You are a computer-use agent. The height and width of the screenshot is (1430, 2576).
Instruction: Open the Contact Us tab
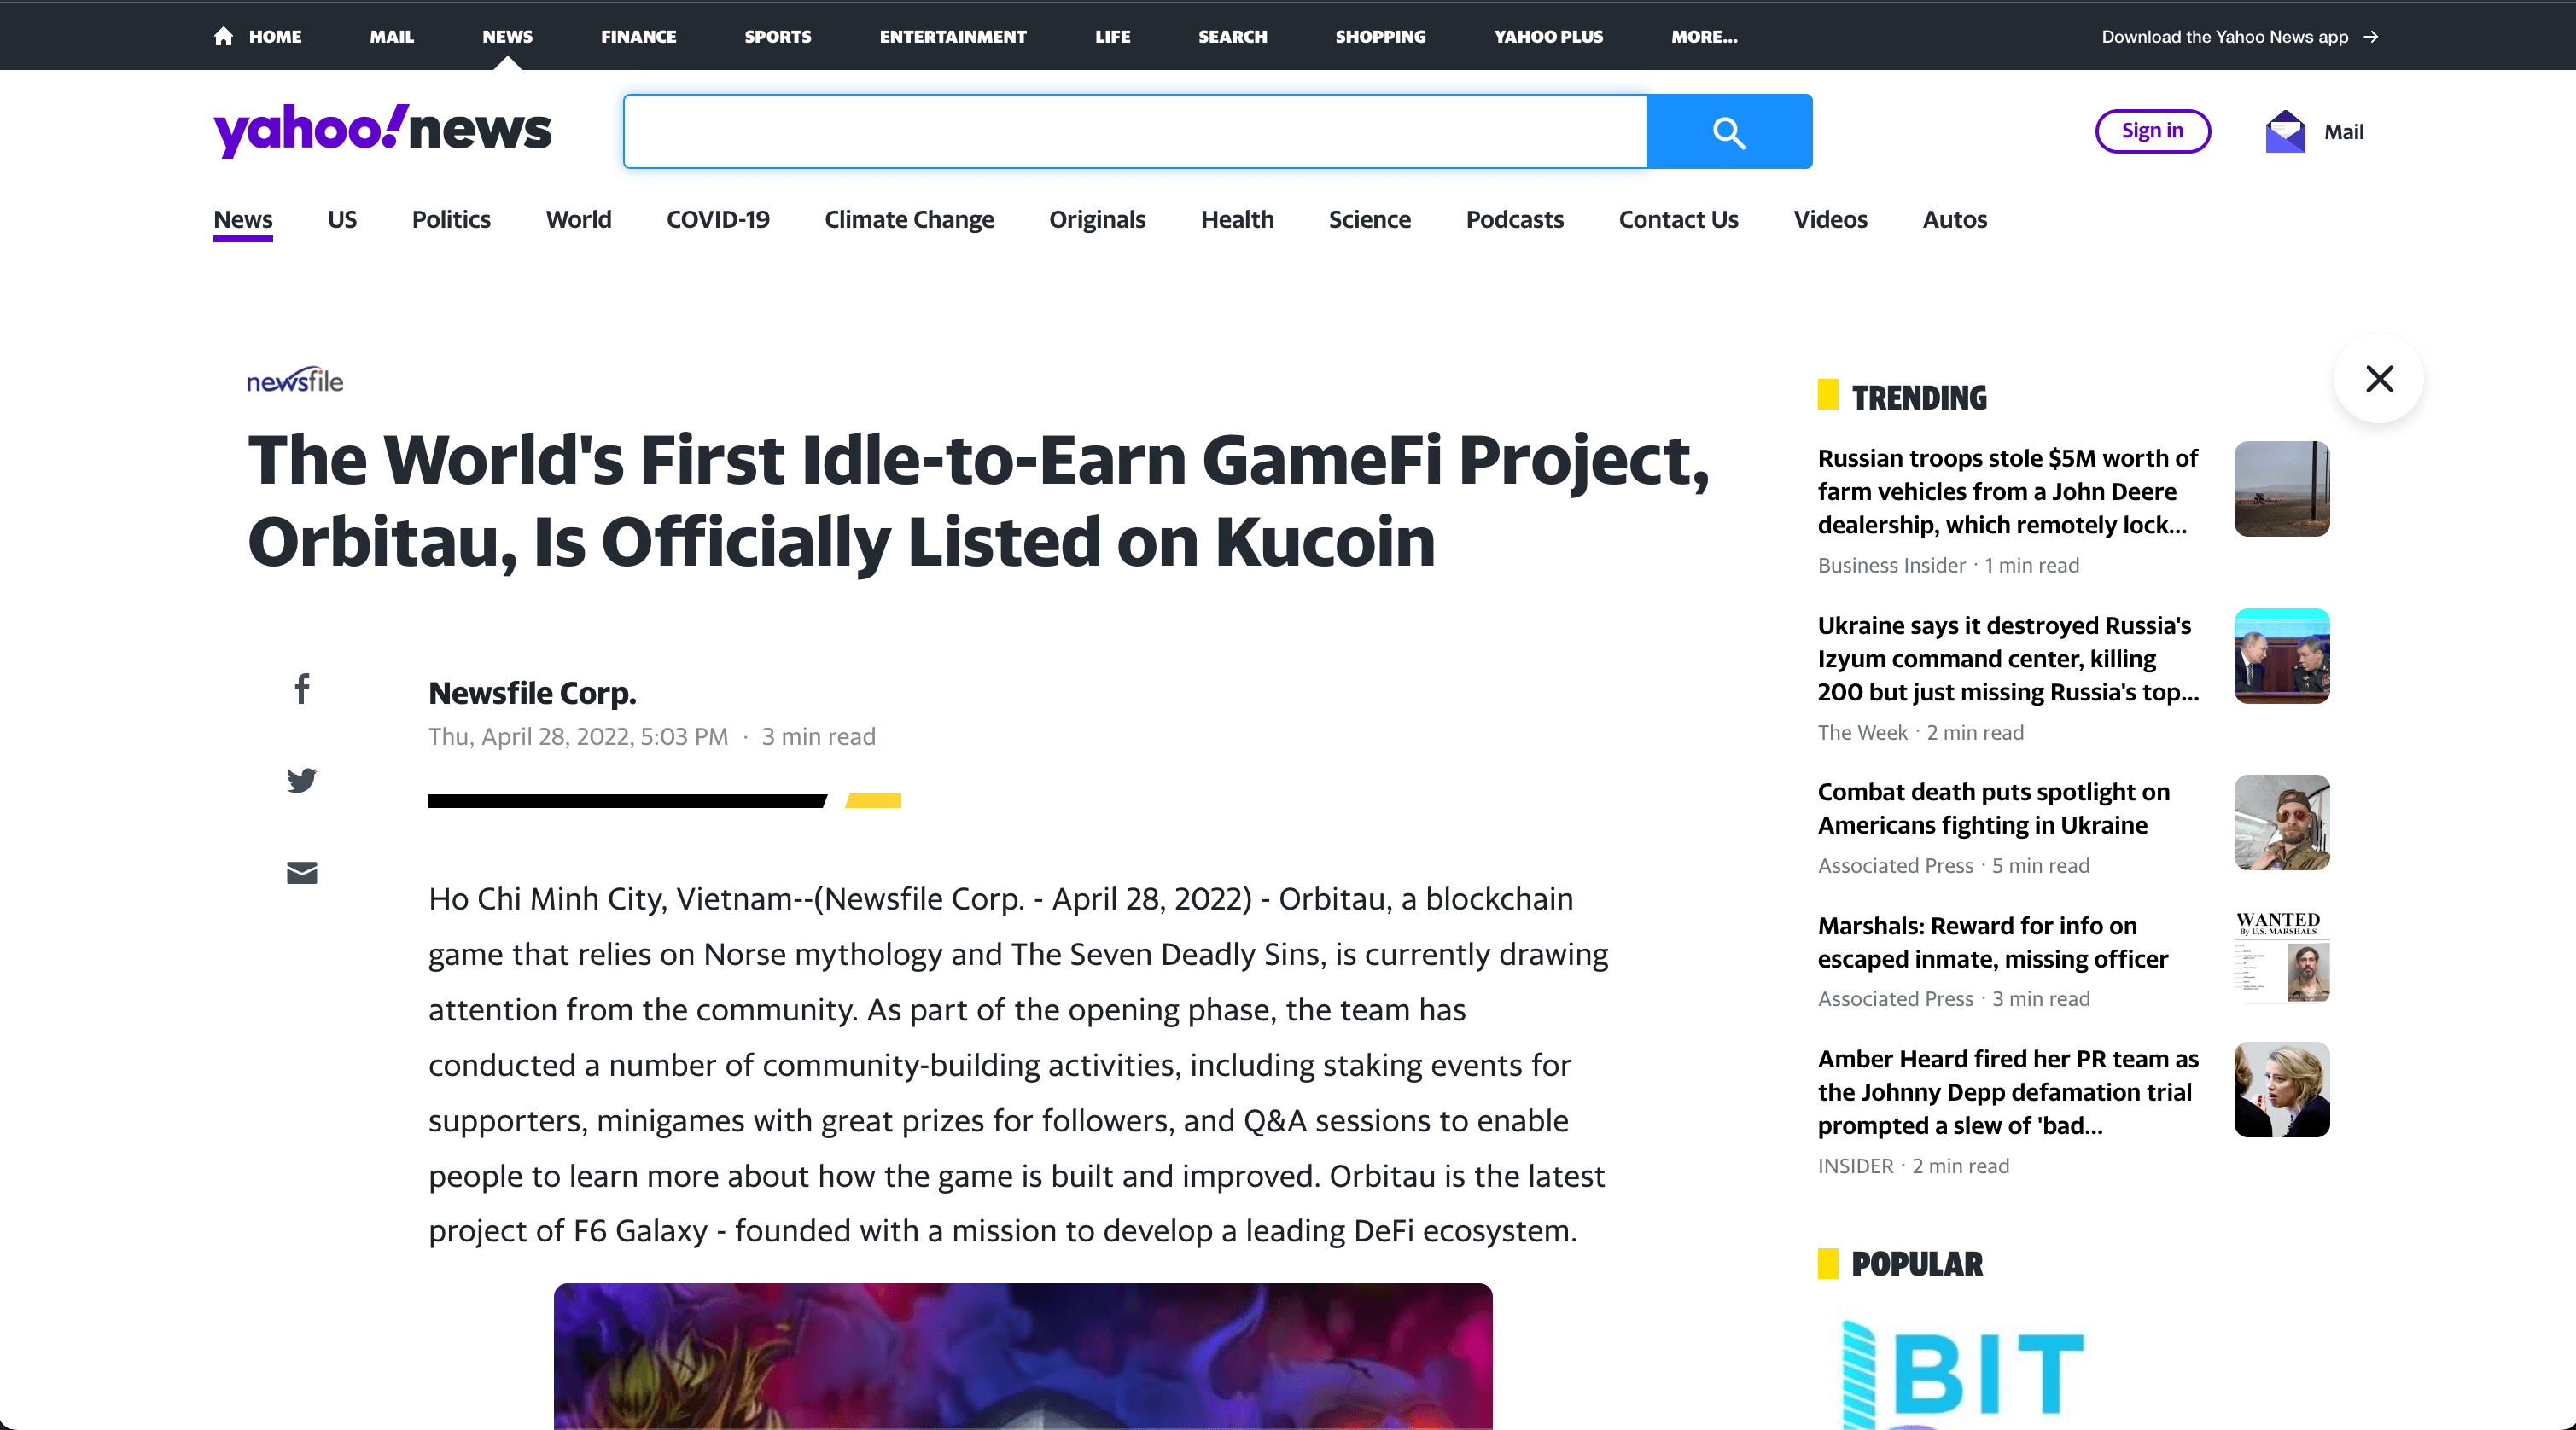(x=1679, y=220)
